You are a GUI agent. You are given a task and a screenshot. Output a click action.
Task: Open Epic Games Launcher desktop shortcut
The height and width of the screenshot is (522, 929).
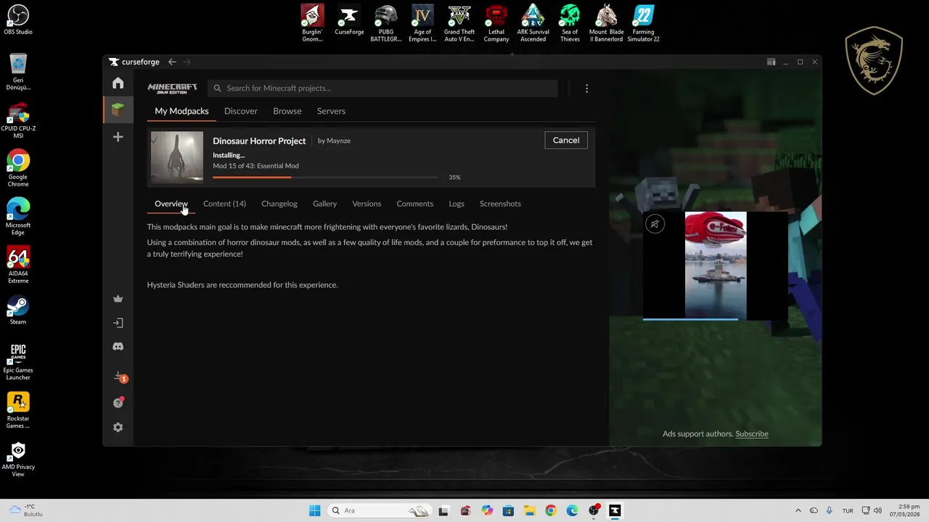pyautogui.click(x=18, y=362)
